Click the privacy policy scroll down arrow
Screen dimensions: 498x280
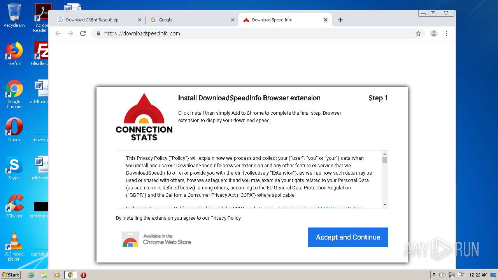(385, 205)
